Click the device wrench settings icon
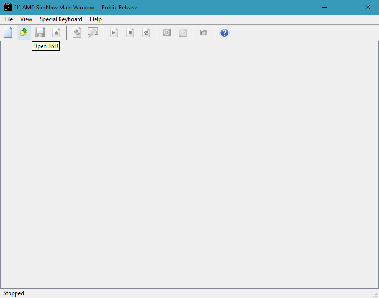The width and height of the screenshot is (379, 298). tap(77, 33)
